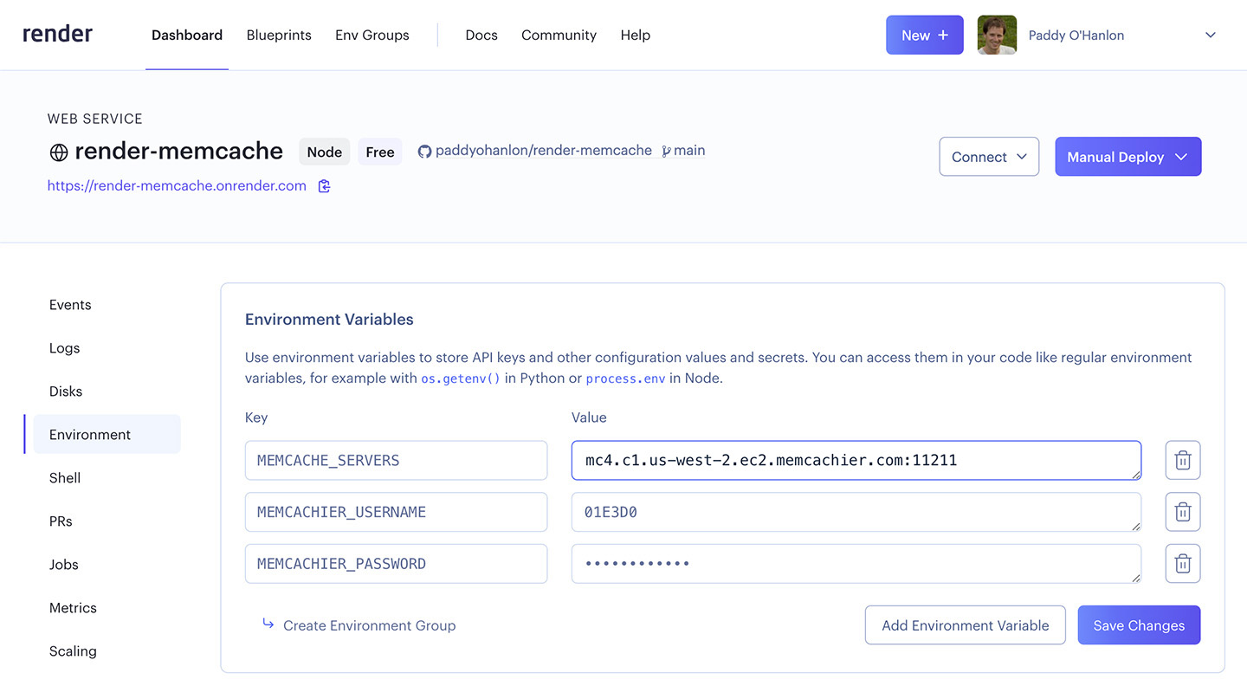Open the Docs link

tap(481, 36)
